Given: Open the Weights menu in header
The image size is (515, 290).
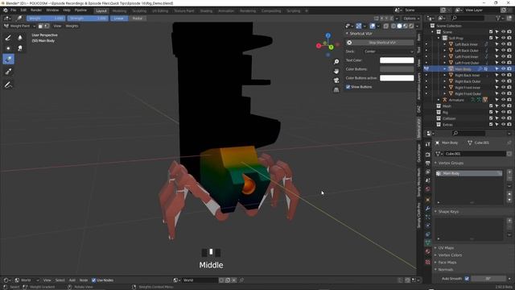Looking at the screenshot, I should (x=72, y=26).
